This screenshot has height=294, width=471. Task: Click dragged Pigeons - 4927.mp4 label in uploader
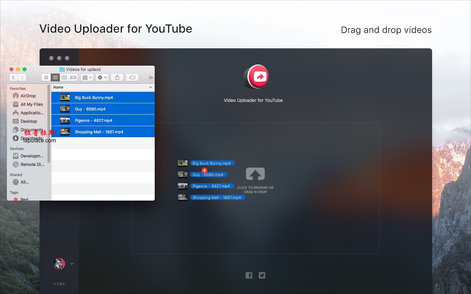(212, 186)
